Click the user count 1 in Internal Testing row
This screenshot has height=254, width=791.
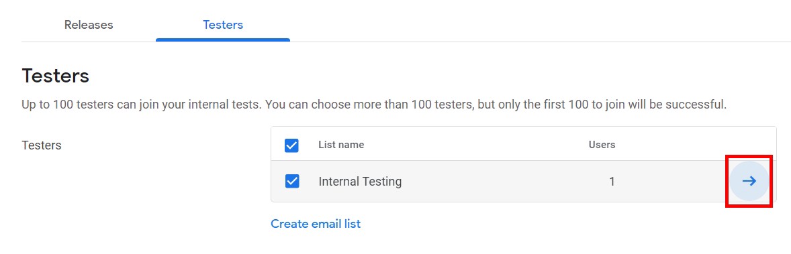(x=612, y=182)
